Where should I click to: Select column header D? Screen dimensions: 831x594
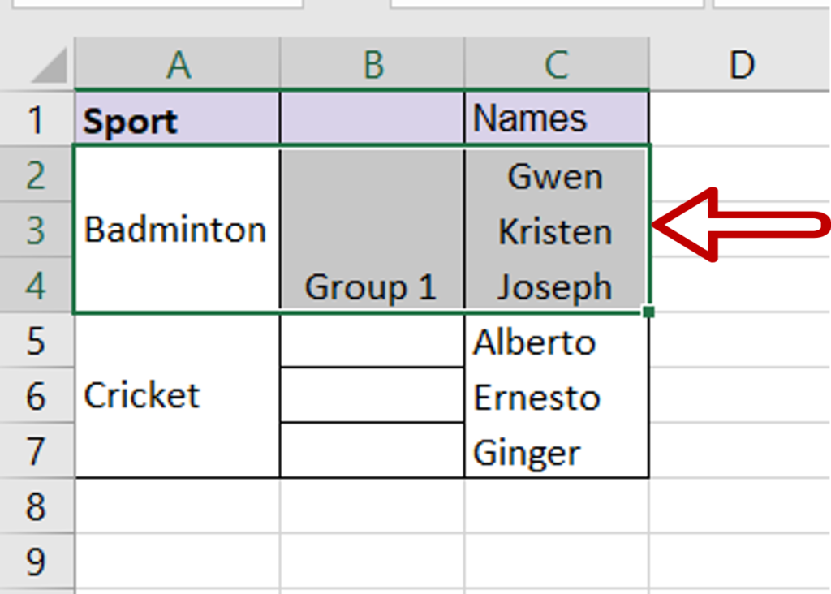[741, 63]
